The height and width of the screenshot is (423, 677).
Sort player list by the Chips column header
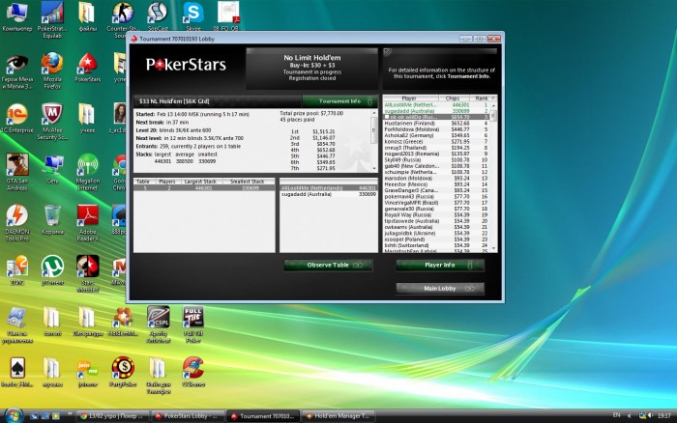pos(454,99)
